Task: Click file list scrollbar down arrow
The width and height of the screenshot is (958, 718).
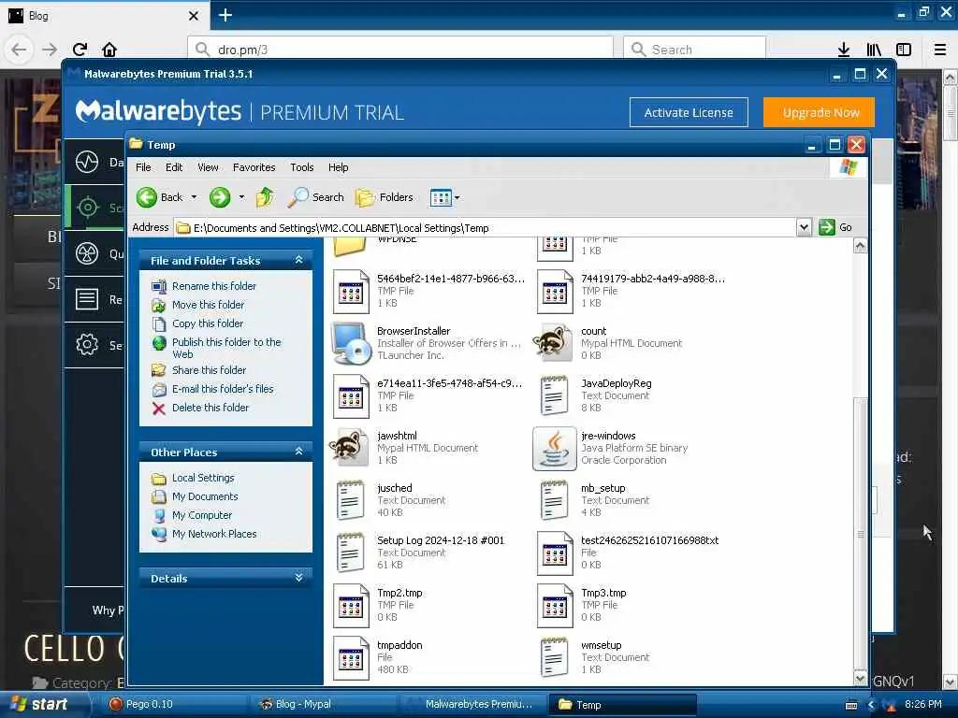Action: pos(861,678)
